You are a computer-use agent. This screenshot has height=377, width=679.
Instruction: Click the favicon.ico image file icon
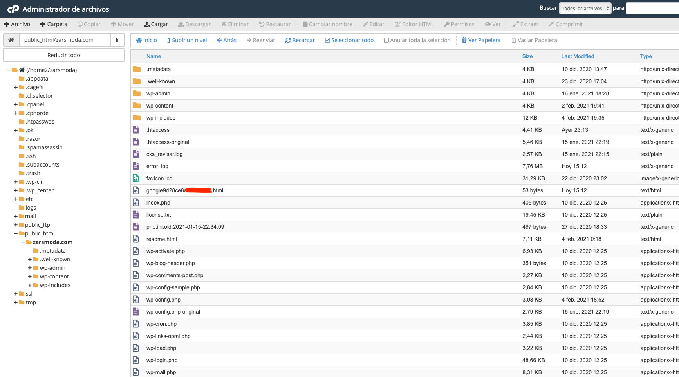(136, 178)
